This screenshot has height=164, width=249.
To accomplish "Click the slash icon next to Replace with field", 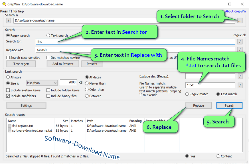I will pyautogui.click(x=240, y=50).
